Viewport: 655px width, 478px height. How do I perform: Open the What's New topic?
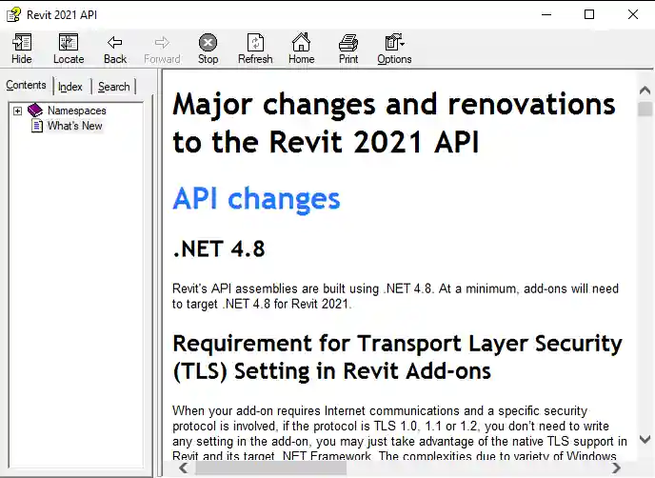click(74, 126)
